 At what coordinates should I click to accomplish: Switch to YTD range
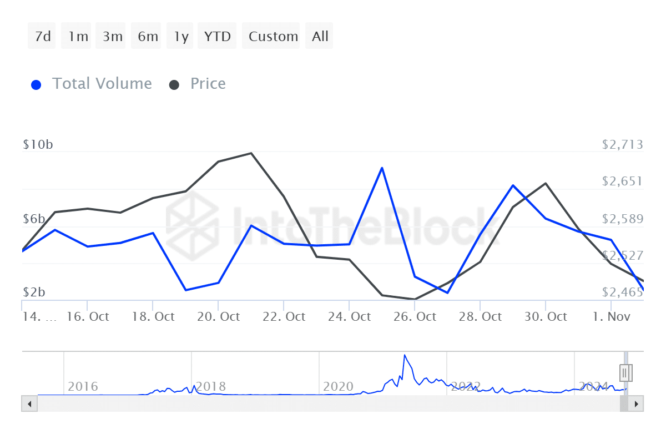(217, 37)
